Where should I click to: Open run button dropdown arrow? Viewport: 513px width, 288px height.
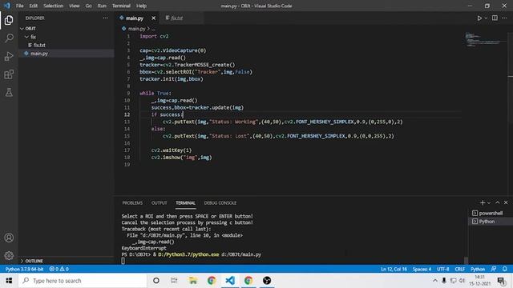click(x=486, y=18)
